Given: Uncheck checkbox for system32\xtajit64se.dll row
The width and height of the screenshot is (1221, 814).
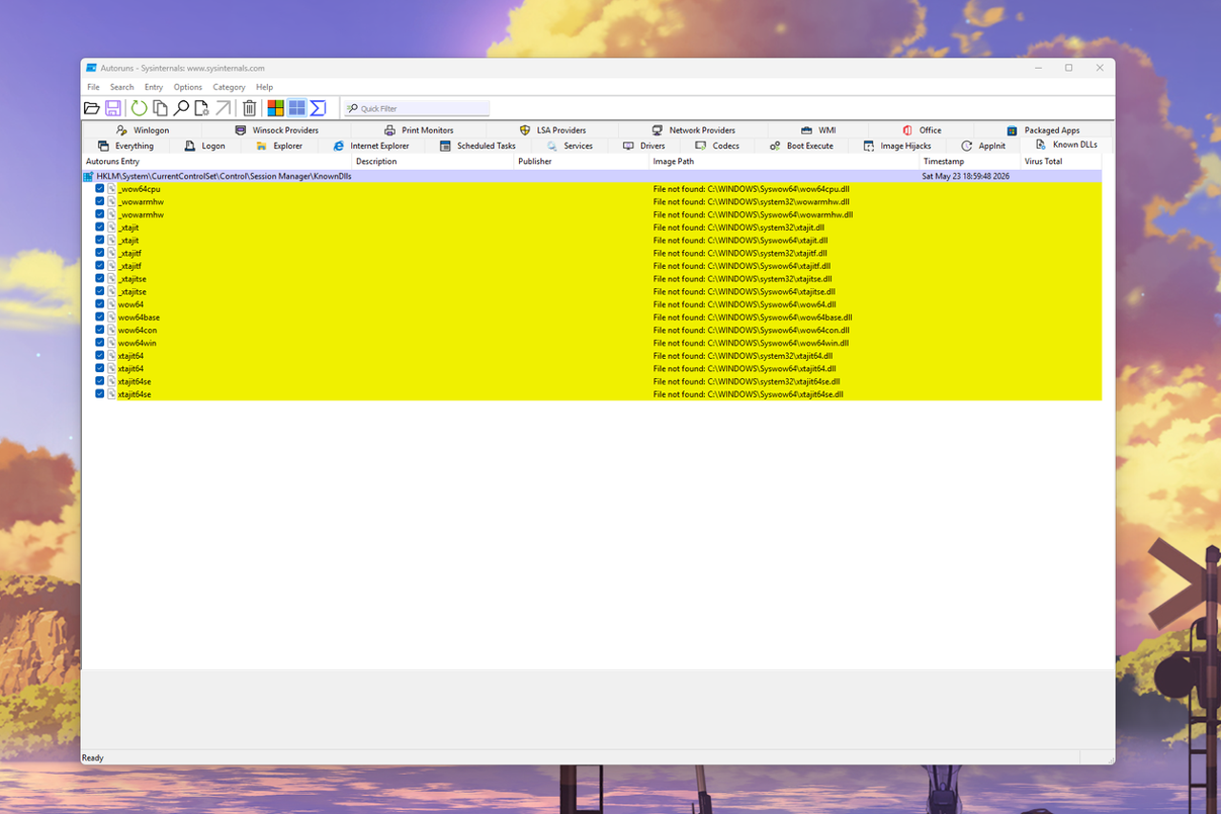Looking at the screenshot, I should coord(100,381).
